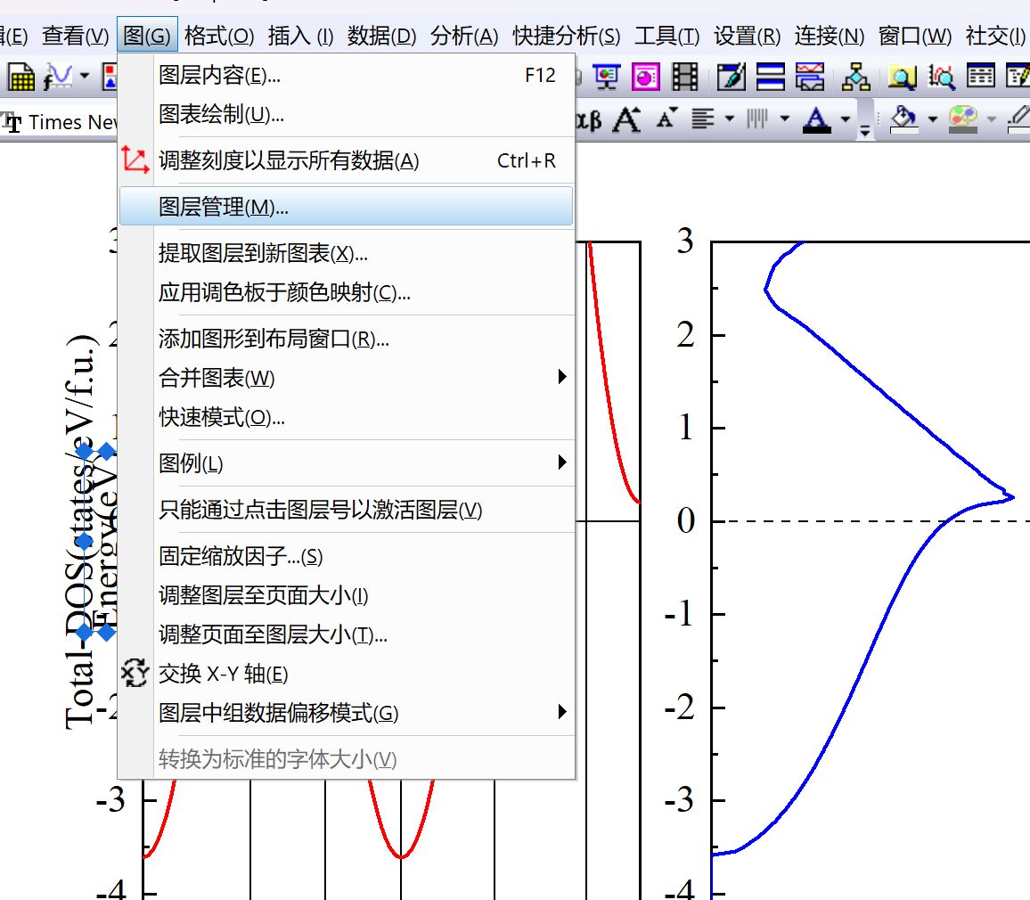Click the slide show presentation icon
1030x900 pixels.
pos(606,77)
